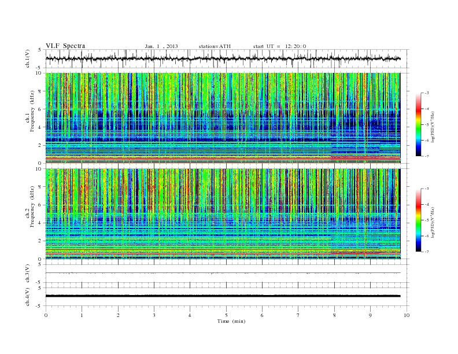
Task: Click the 'station=ATH' label
Action: [215, 46]
